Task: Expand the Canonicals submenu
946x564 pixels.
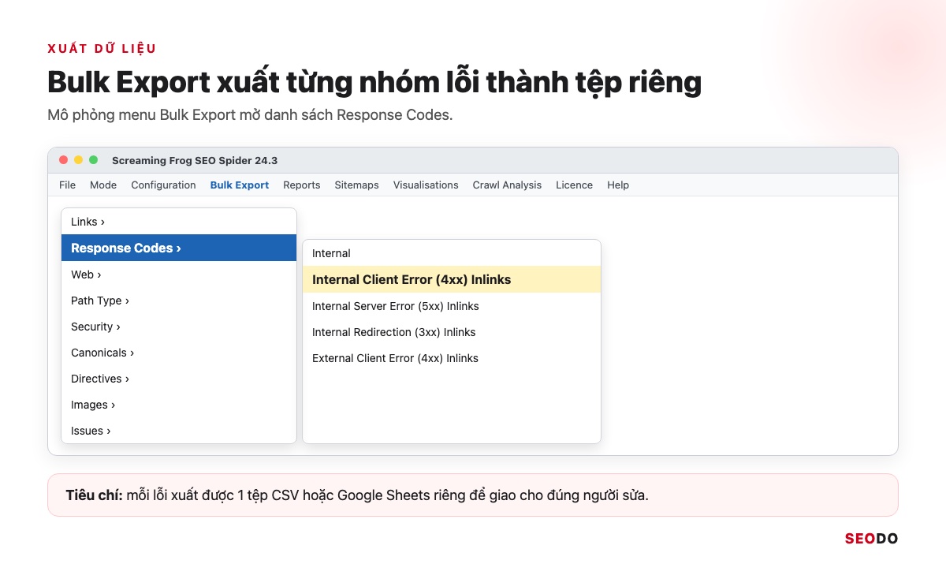Action: [179, 353]
